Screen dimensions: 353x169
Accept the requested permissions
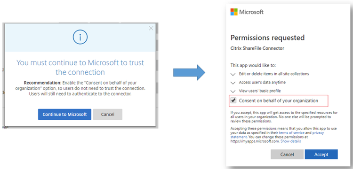click(321, 154)
